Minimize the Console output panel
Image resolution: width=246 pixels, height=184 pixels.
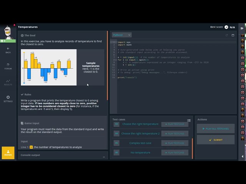(104, 157)
